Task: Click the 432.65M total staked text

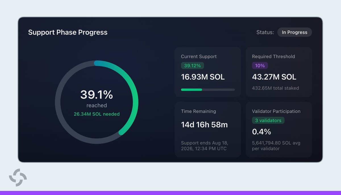Action: pyautogui.click(x=275, y=88)
